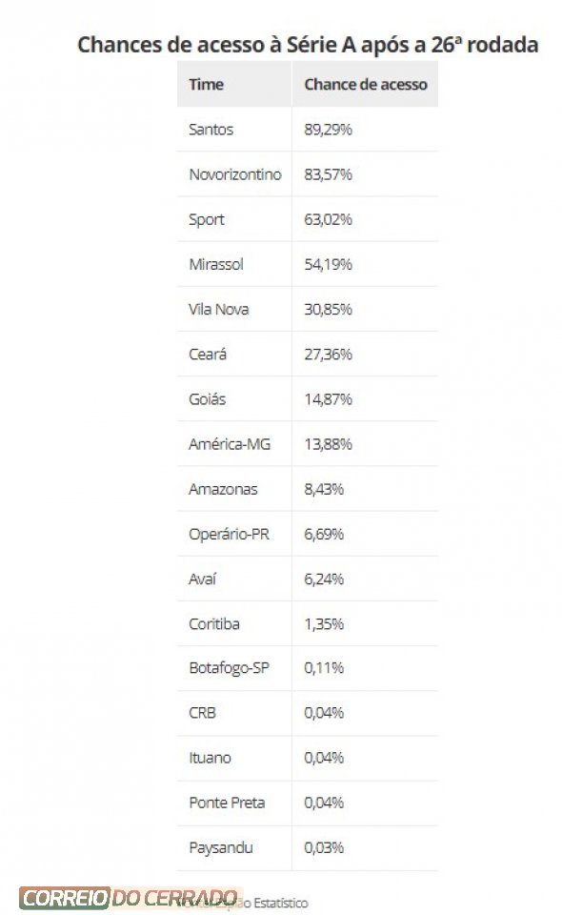Select the Avaí team row

click(x=308, y=579)
